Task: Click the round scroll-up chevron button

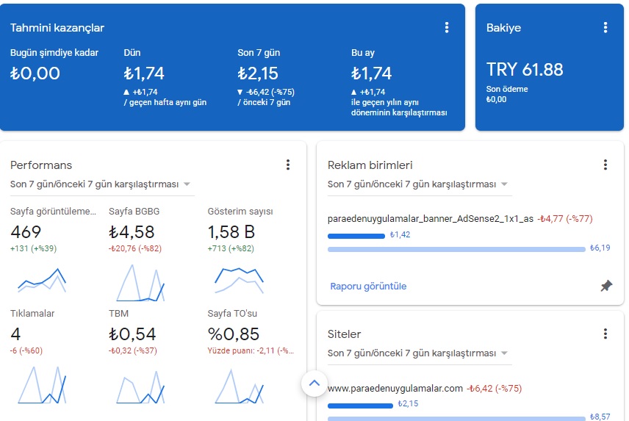Action: (314, 384)
